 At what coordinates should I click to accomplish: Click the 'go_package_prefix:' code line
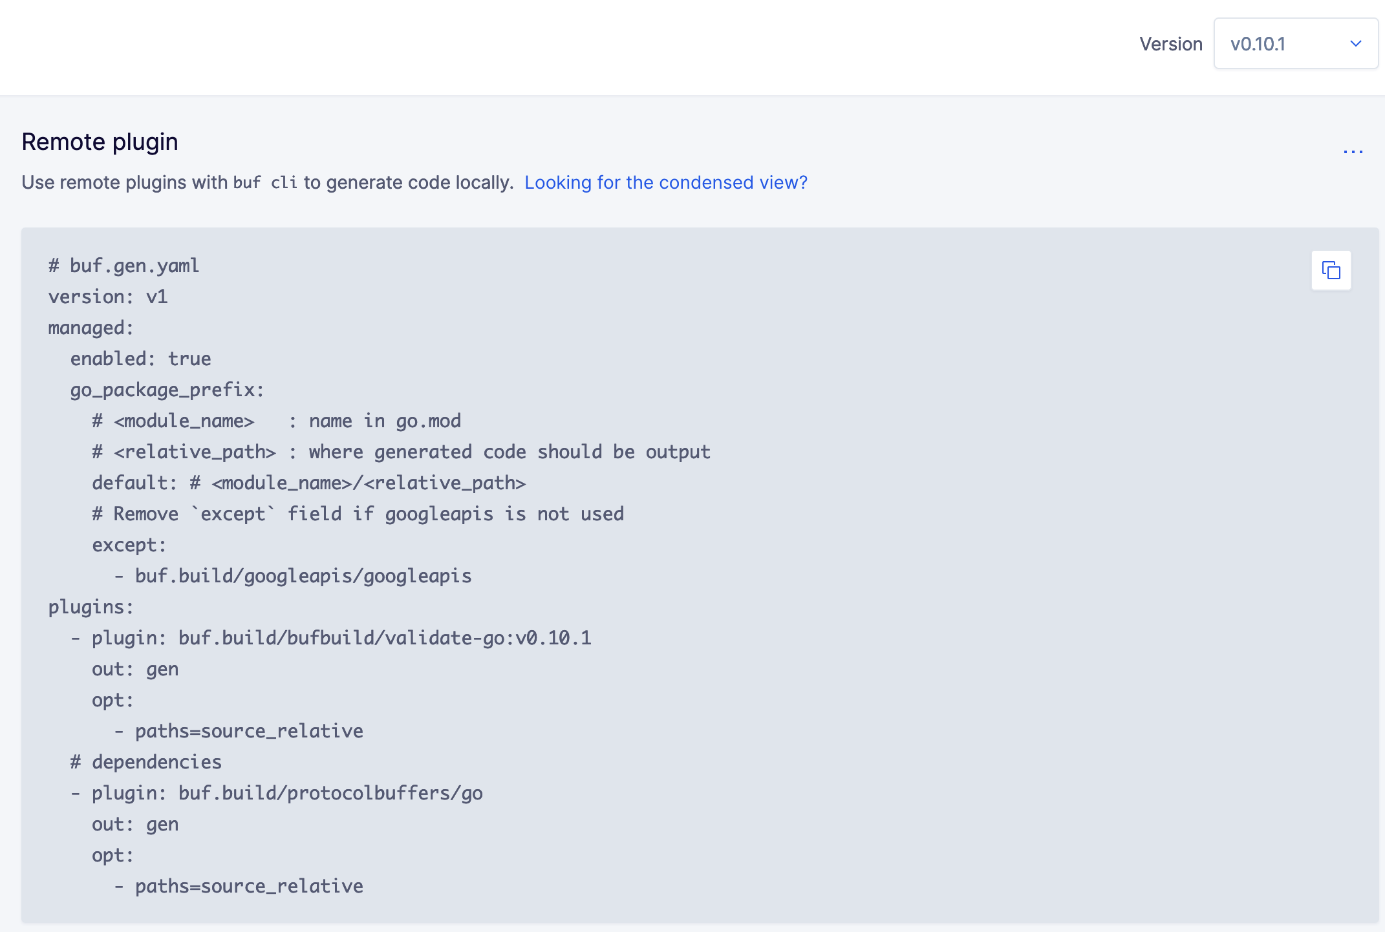click(167, 390)
